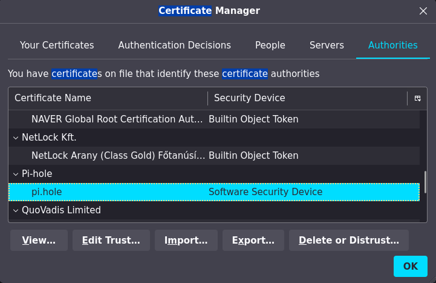The image size is (436, 283).
Task: Sort by the Security Device column header
Action: pyautogui.click(x=308, y=98)
